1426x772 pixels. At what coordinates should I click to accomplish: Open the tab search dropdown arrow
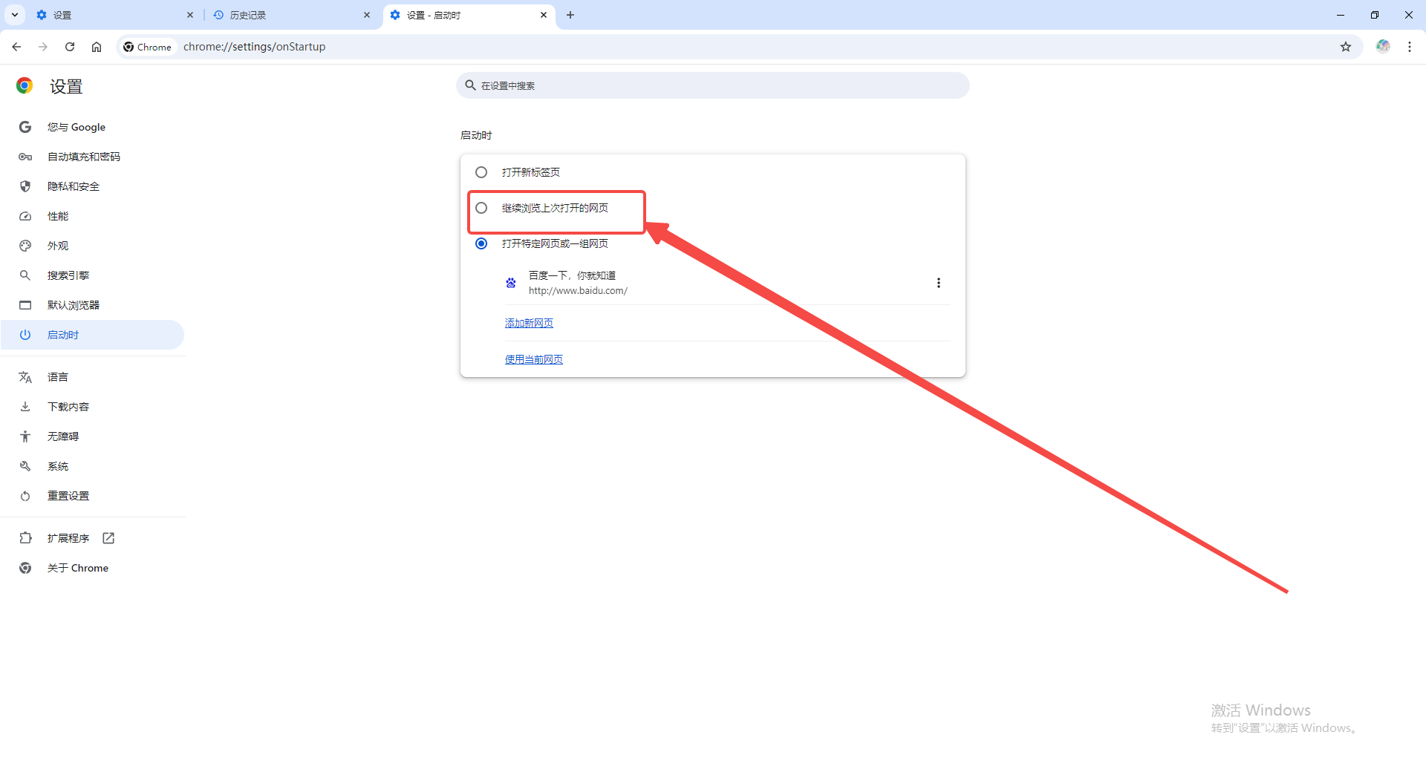[14, 15]
